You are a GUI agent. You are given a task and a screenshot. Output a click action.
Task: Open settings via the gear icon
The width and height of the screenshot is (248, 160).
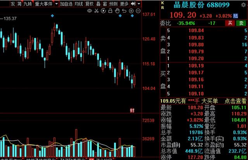(243, 5)
